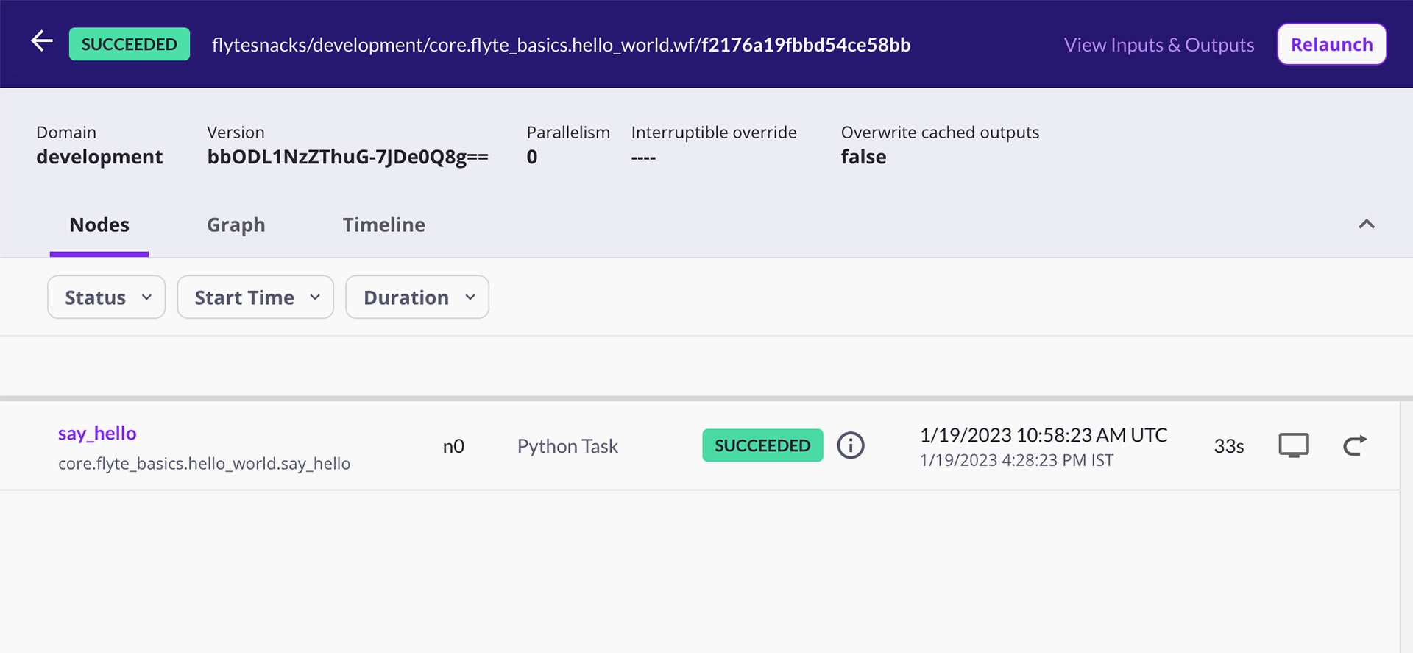Click the monitor icon in the say_hello row
Screen dimensions: 1413x653
click(x=1293, y=445)
